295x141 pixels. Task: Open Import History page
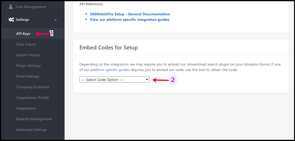(28, 55)
